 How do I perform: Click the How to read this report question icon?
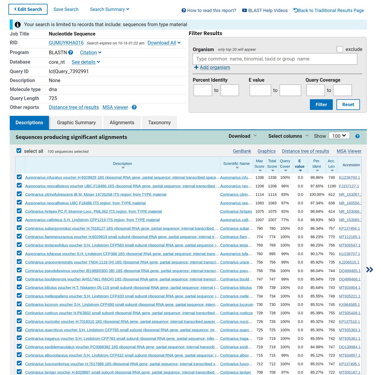point(184,10)
